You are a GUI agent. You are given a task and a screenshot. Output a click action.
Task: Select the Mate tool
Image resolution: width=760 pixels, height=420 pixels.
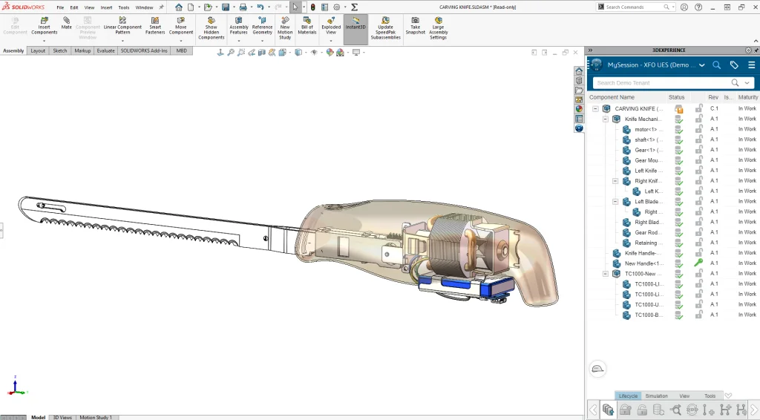click(x=67, y=22)
